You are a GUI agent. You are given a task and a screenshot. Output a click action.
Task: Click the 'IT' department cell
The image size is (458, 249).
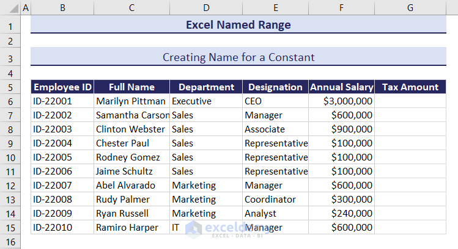[x=206, y=228]
